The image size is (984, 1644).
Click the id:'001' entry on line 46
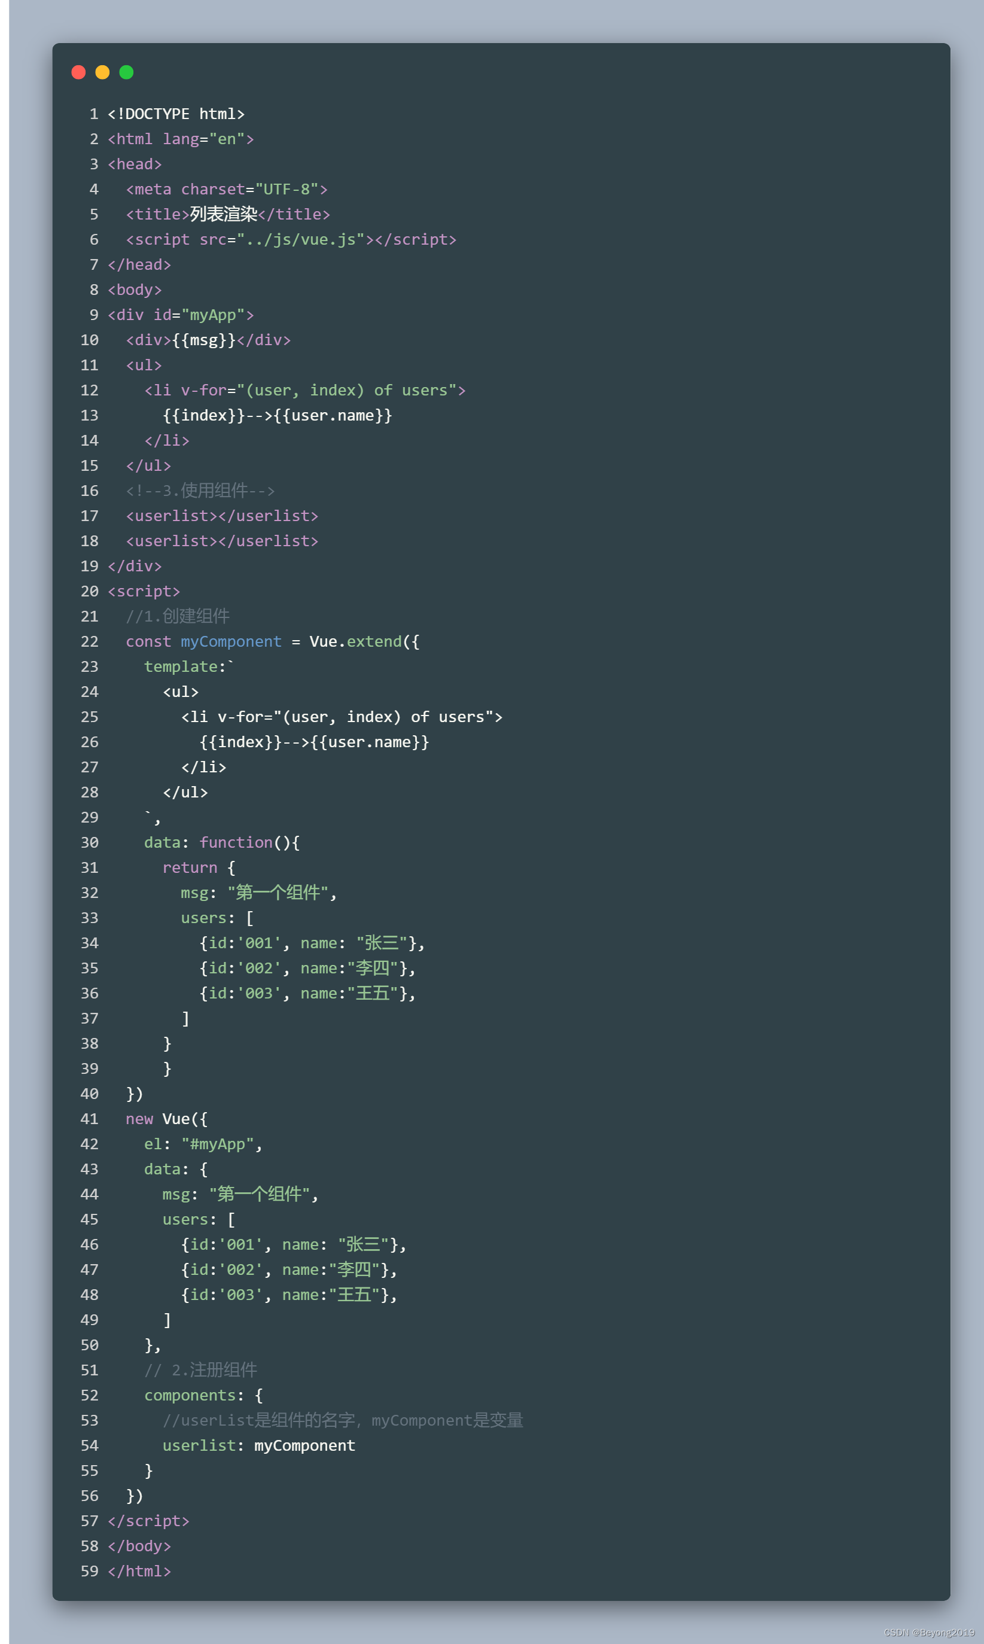[294, 1246]
